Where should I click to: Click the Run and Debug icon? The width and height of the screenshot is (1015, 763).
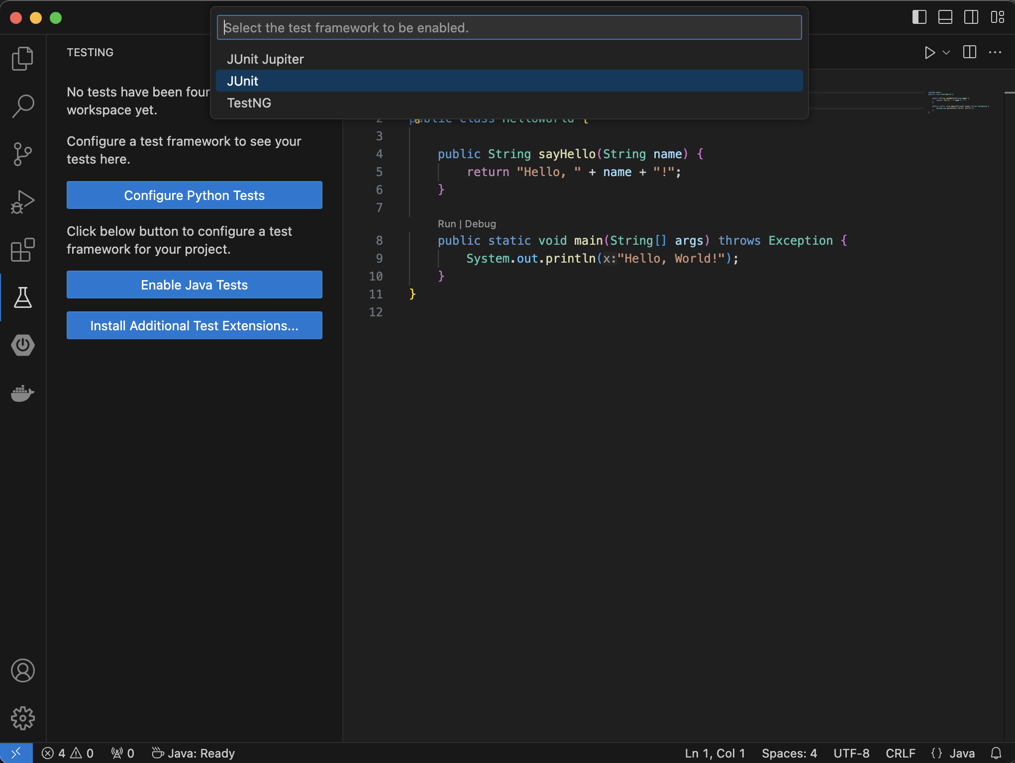22,202
